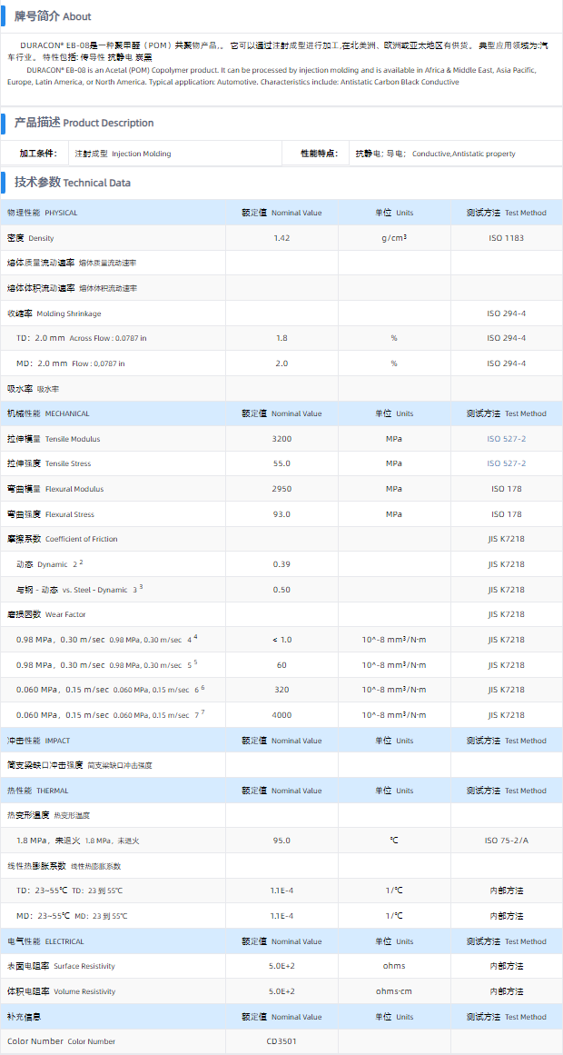The image size is (563, 1055).
Task: Select the 产品描述 Product Description heading
Action: (84, 123)
